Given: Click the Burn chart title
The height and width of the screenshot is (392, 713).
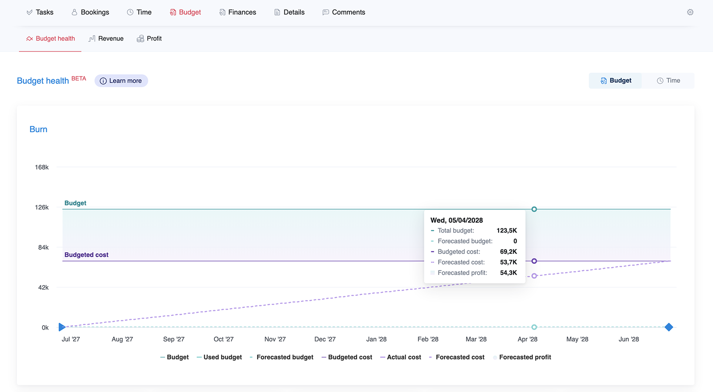Looking at the screenshot, I should coord(38,129).
